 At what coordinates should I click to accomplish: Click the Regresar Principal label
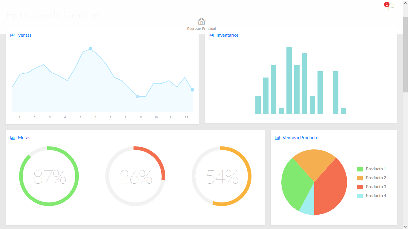[x=201, y=29]
